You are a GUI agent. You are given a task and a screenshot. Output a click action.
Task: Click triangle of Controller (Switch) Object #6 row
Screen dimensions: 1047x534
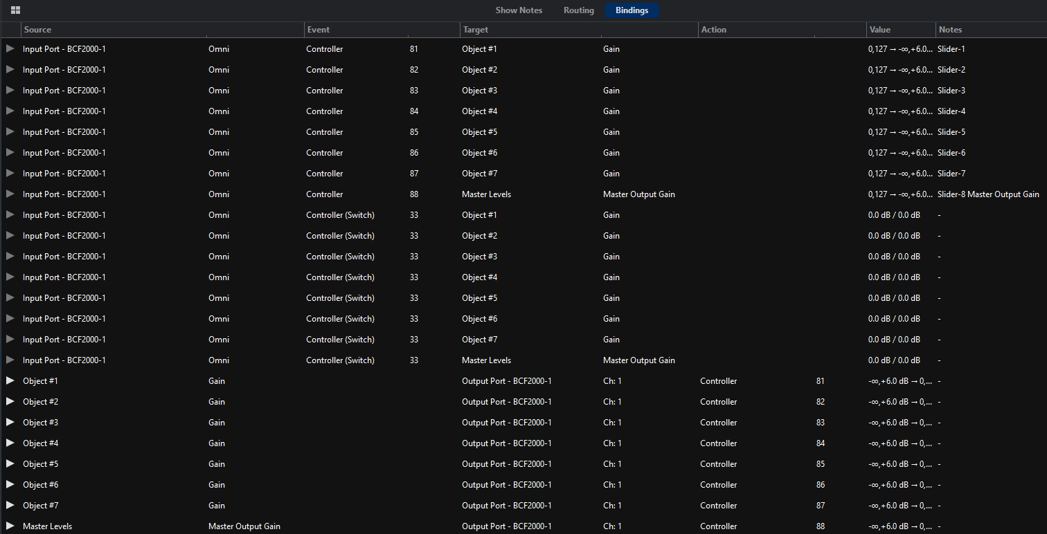10,319
